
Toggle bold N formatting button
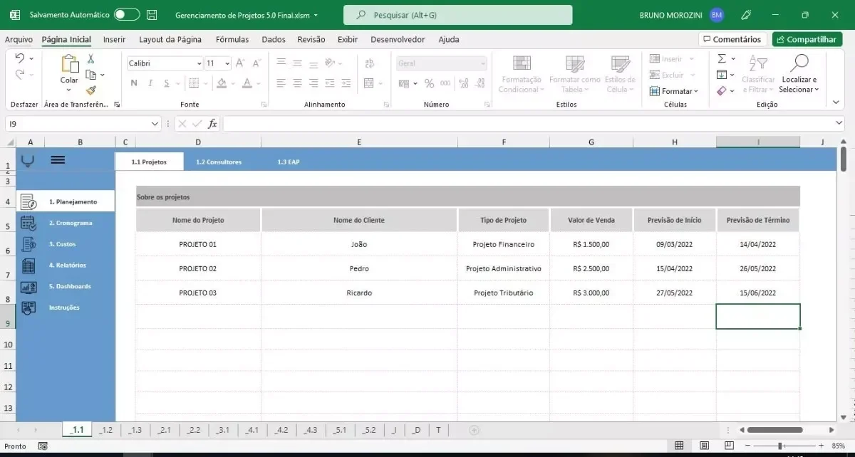tap(134, 83)
